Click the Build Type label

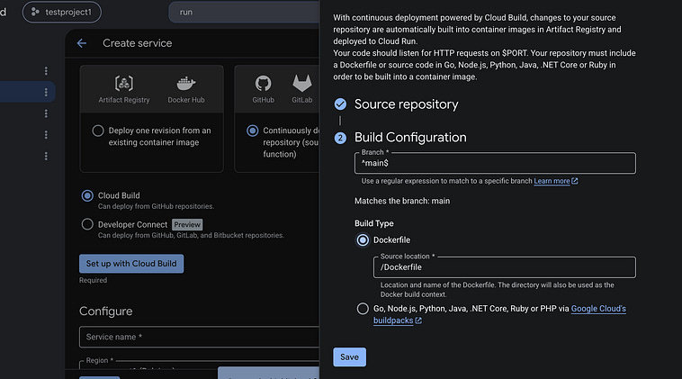click(374, 223)
